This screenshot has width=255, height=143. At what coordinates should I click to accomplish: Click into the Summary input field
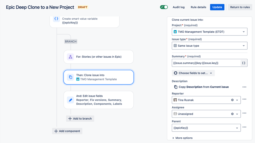pos(206,63)
